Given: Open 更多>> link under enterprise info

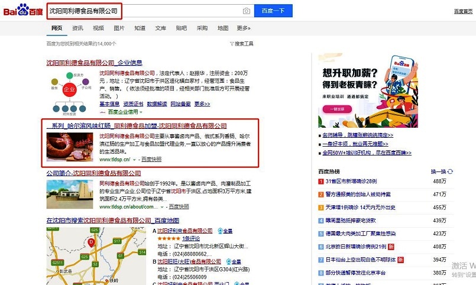Looking at the screenshot, I should tap(202, 104).
